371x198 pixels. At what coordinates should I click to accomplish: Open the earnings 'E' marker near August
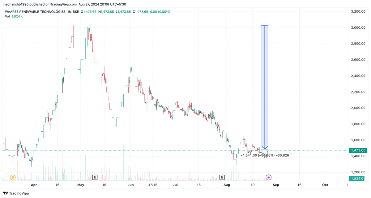[222, 177]
